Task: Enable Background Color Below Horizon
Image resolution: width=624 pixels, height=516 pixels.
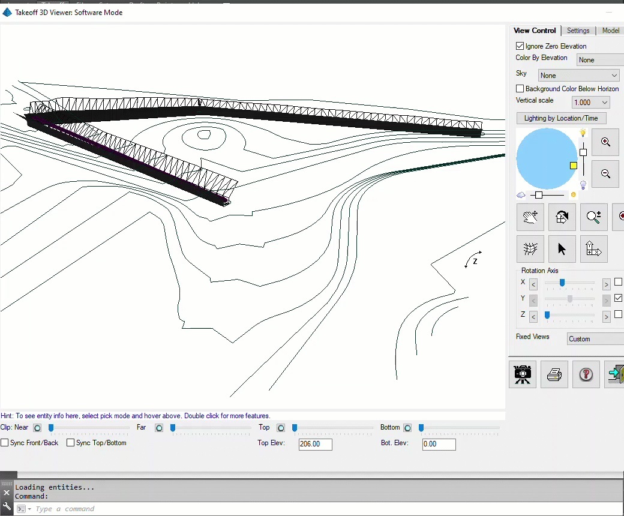Action: click(x=520, y=89)
